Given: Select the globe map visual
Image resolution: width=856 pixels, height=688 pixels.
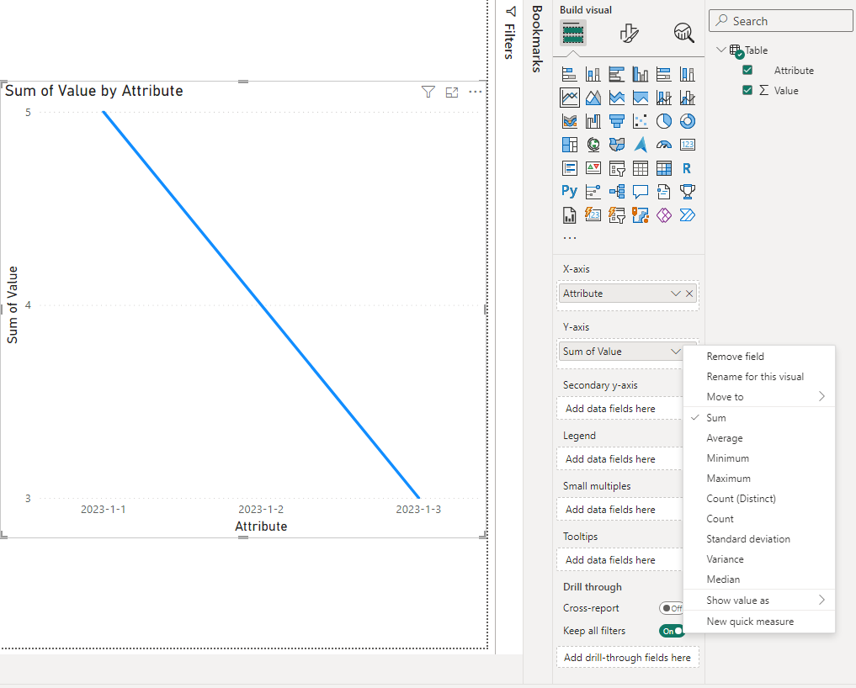Looking at the screenshot, I should (x=593, y=145).
